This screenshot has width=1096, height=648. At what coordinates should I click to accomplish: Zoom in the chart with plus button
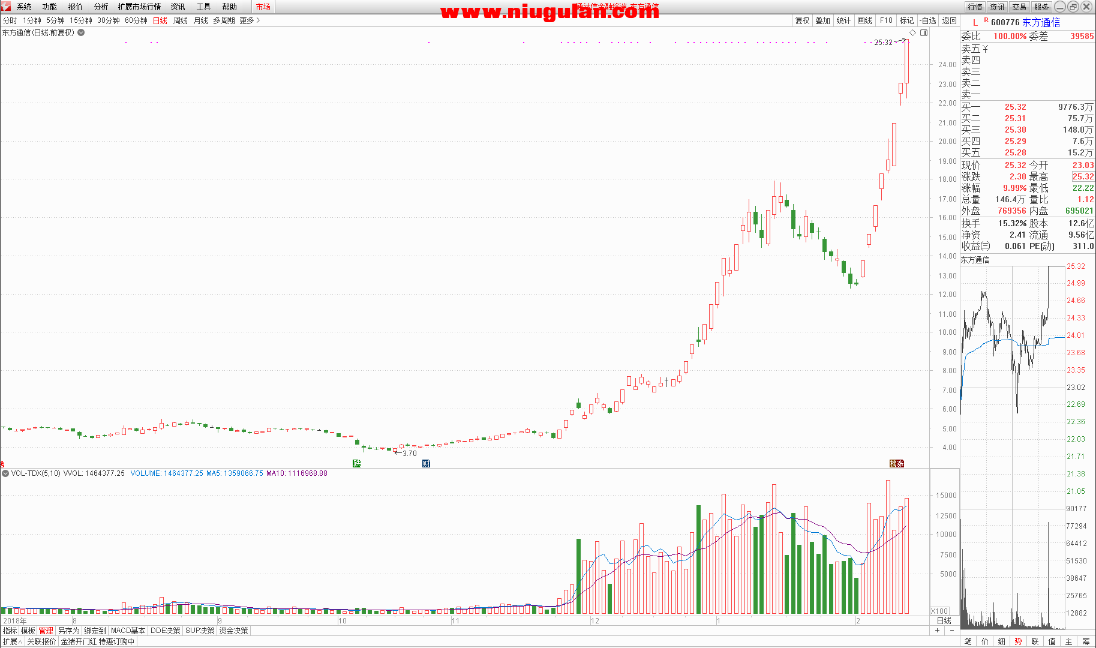(x=937, y=631)
